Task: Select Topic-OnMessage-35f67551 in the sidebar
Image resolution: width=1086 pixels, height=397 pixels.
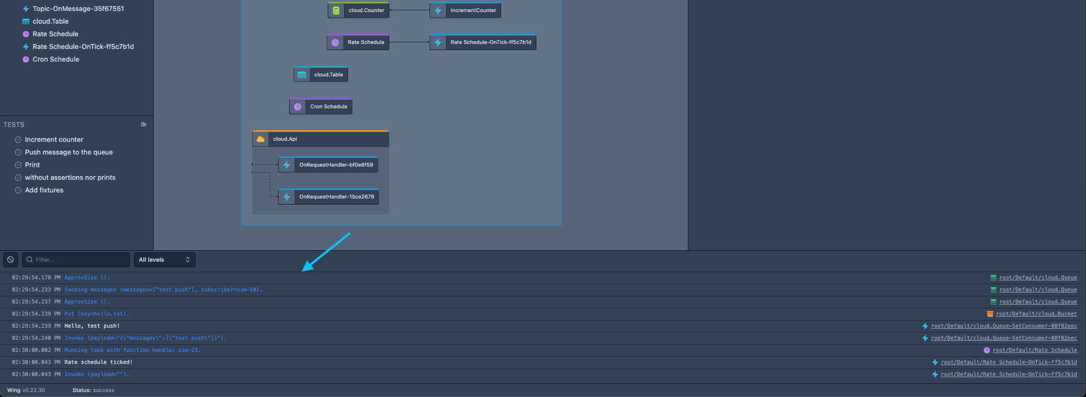Action: 78,9
